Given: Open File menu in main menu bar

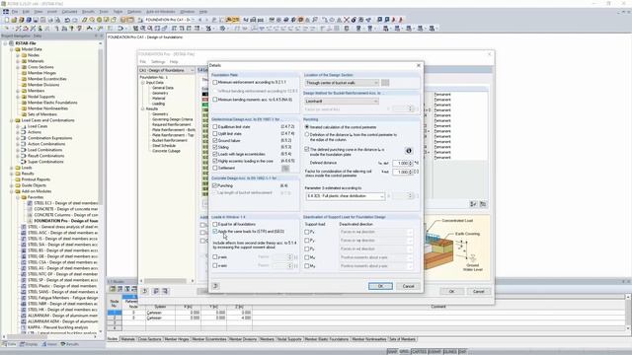Looking at the screenshot, I should click(x=15, y=12).
